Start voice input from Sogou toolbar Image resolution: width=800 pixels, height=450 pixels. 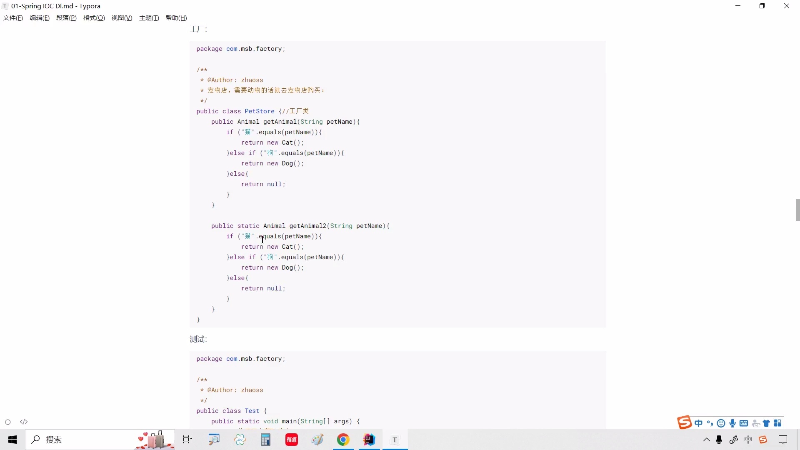[x=733, y=422]
